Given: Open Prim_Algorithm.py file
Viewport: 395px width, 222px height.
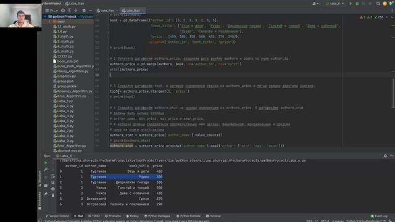Looking at the screenshot, I should (x=70, y=146).
